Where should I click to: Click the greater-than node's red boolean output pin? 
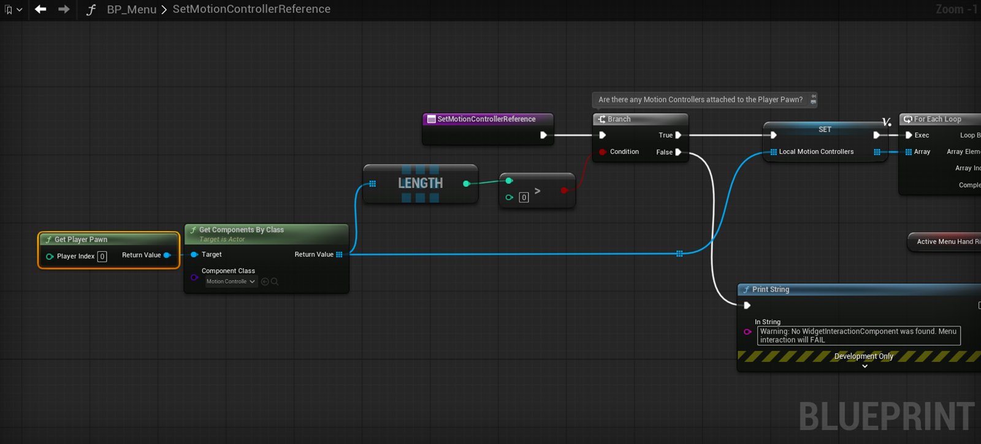tap(564, 190)
